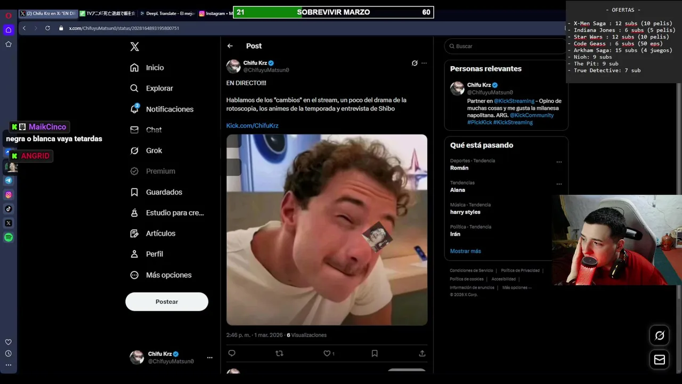Click Mostrar más under trends
Screen dimensions: 682x384
(x=465, y=251)
